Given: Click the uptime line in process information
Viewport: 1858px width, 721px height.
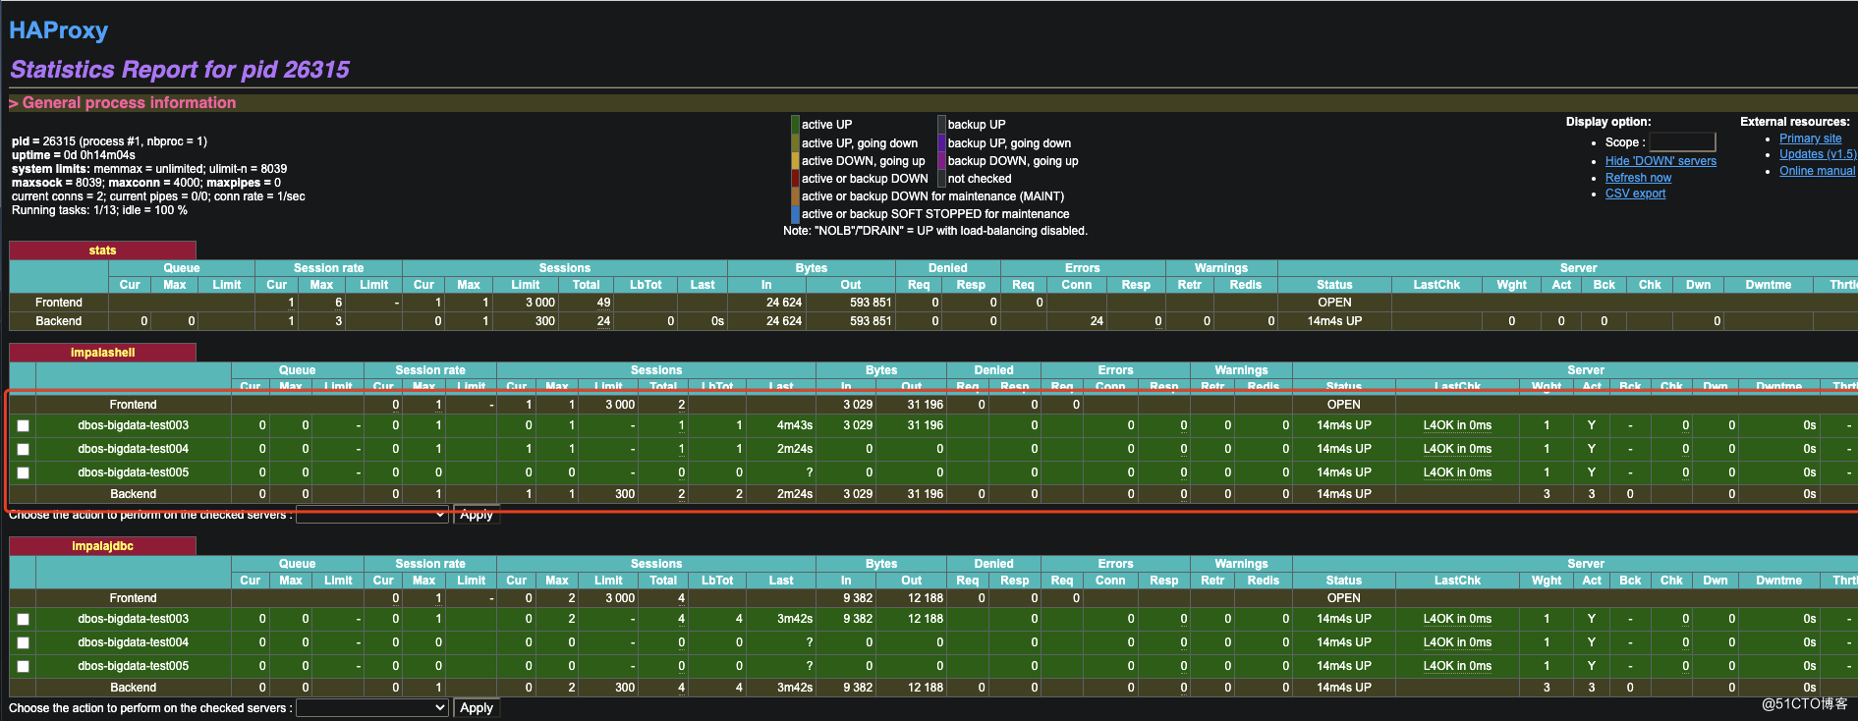Looking at the screenshot, I should tap(74, 155).
